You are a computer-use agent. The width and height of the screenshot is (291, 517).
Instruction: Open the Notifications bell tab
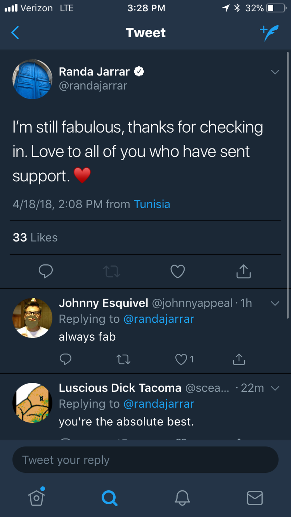pyautogui.click(x=182, y=498)
